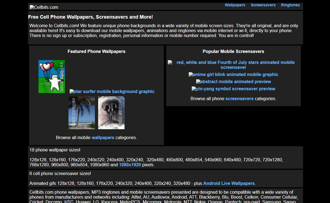Click '18 phone wallpaper sizes!' text

(55, 150)
